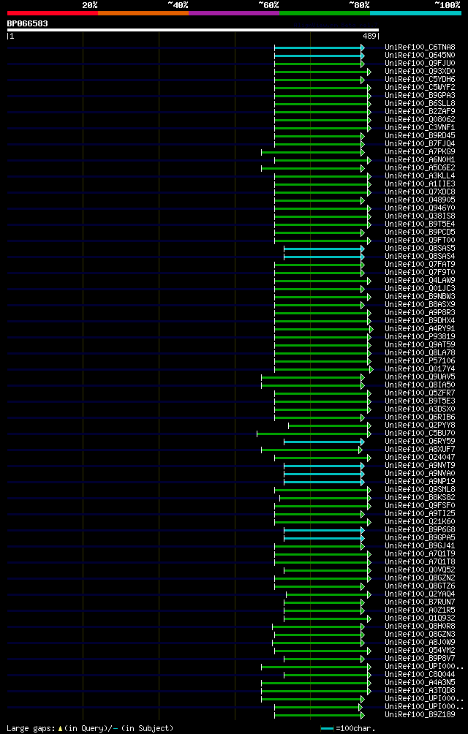Screen dimensions: 468x734
Task: Choose label UniRef100_Q5ZFR7
Action: (x=419, y=393)
